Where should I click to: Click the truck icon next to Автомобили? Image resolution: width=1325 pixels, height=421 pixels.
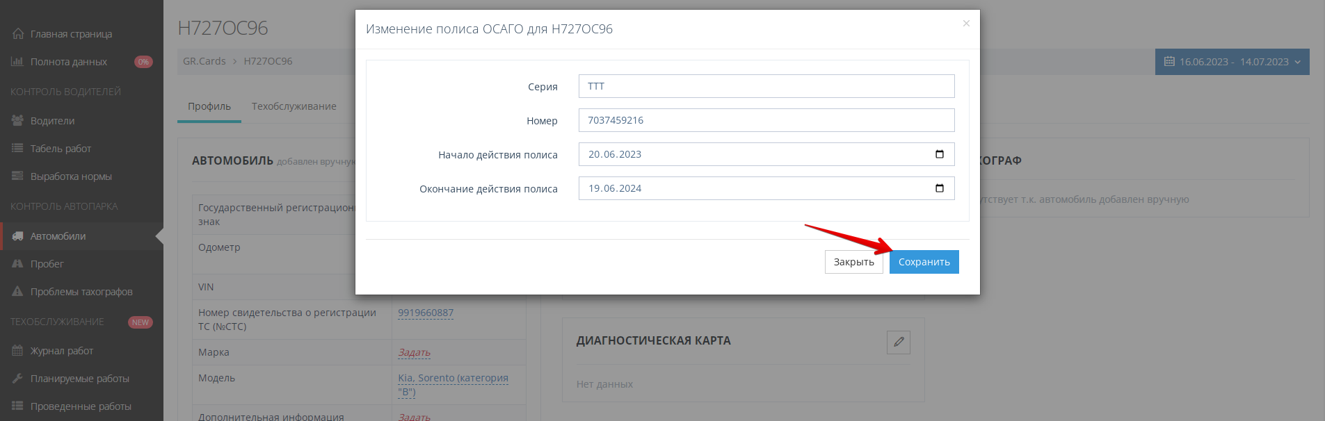coord(17,236)
